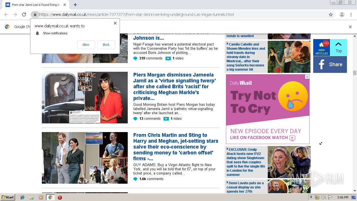
Task: Open the Emily Atack Singletown exclusive story
Action: click(x=246, y=162)
